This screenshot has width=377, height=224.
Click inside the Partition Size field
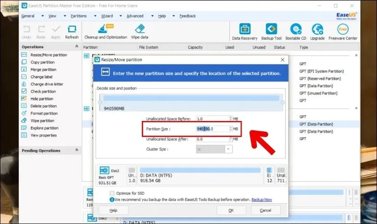(213, 129)
